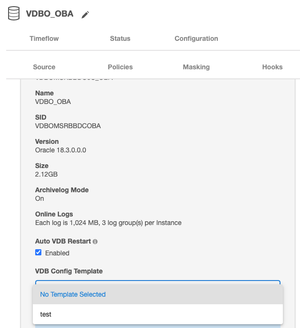The height and width of the screenshot is (328, 300).
Task: Switch to the Timeflow tab
Action: pyautogui.click(x=44, y=38)
